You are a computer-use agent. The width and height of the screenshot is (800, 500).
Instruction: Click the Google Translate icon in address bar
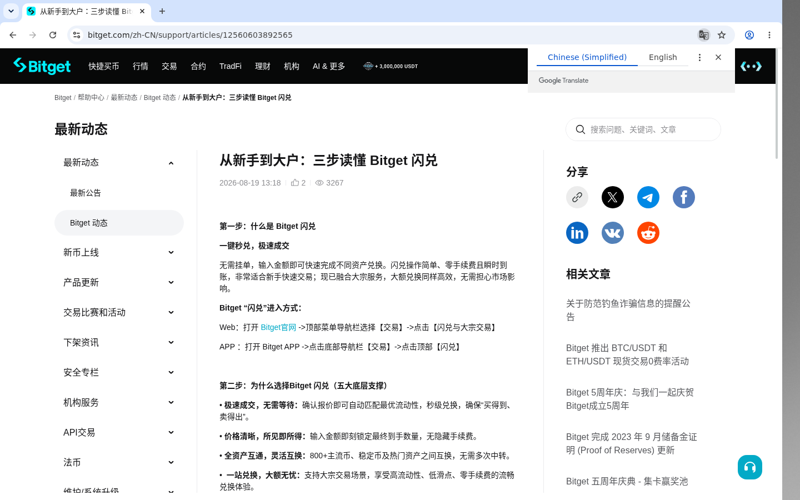click(703, 35)
